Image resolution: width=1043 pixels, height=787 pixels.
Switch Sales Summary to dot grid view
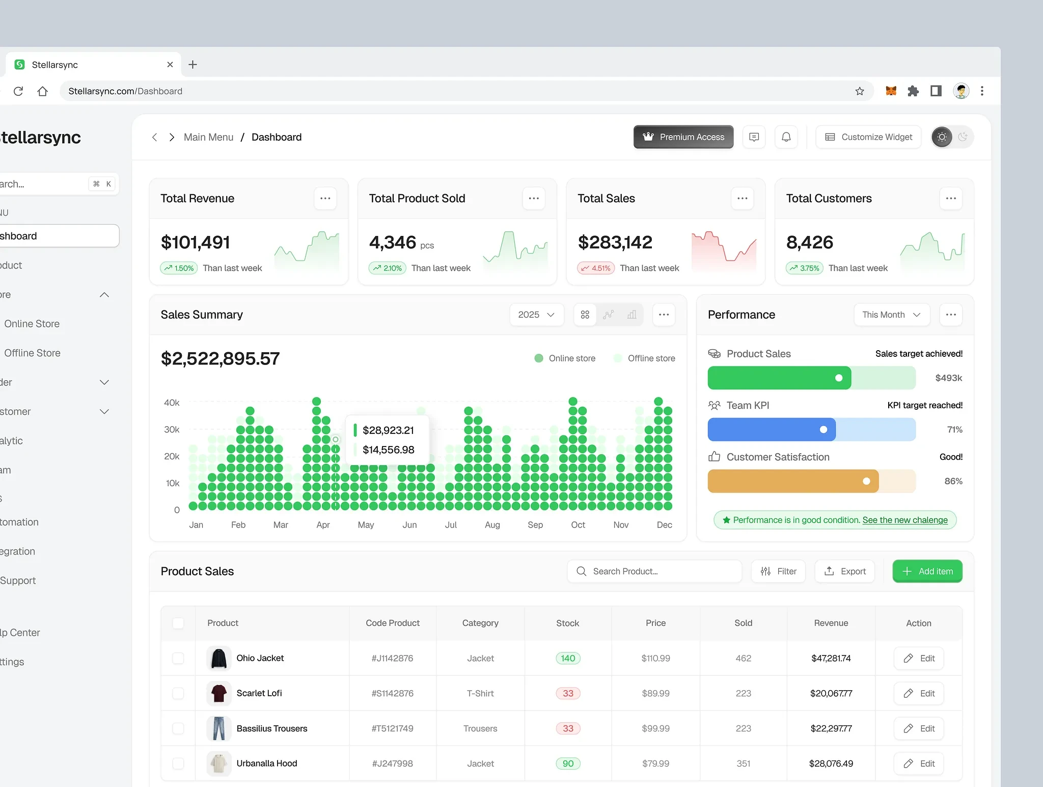point(585,314)
